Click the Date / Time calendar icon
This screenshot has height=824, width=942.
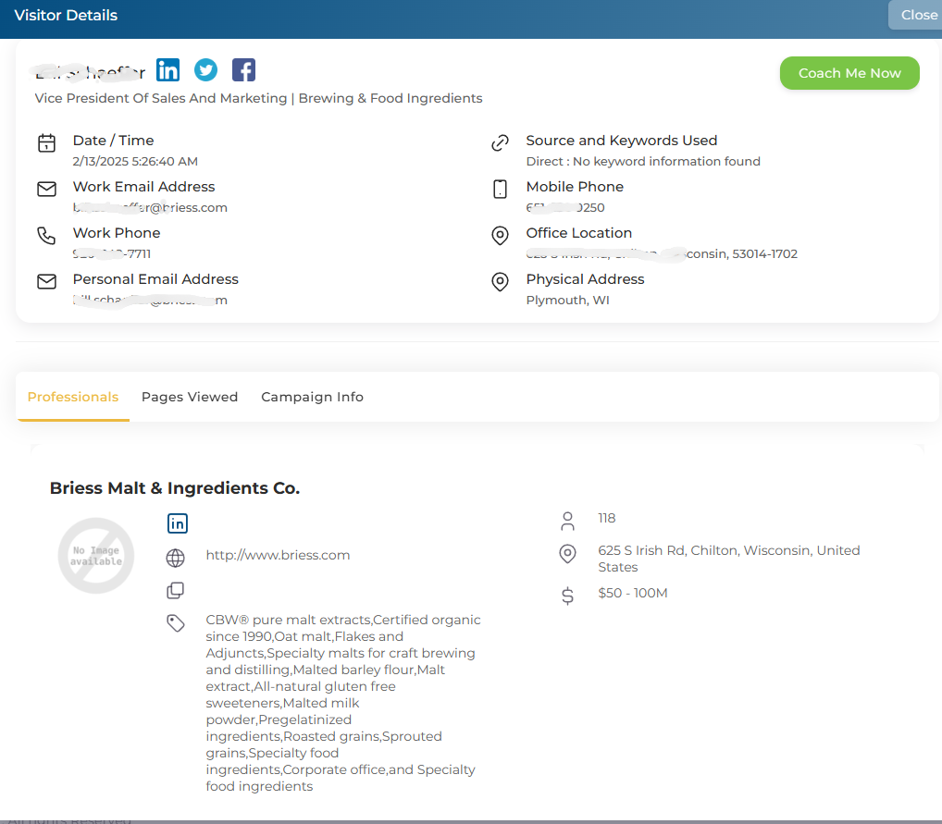click(x=47, y=143)
